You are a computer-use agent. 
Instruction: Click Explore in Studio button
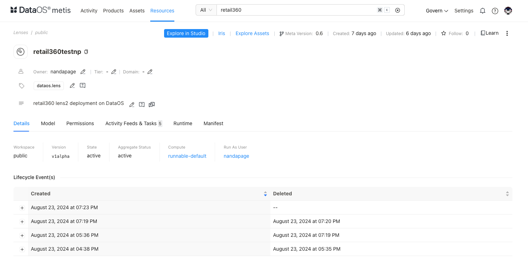tap(186, 33)
